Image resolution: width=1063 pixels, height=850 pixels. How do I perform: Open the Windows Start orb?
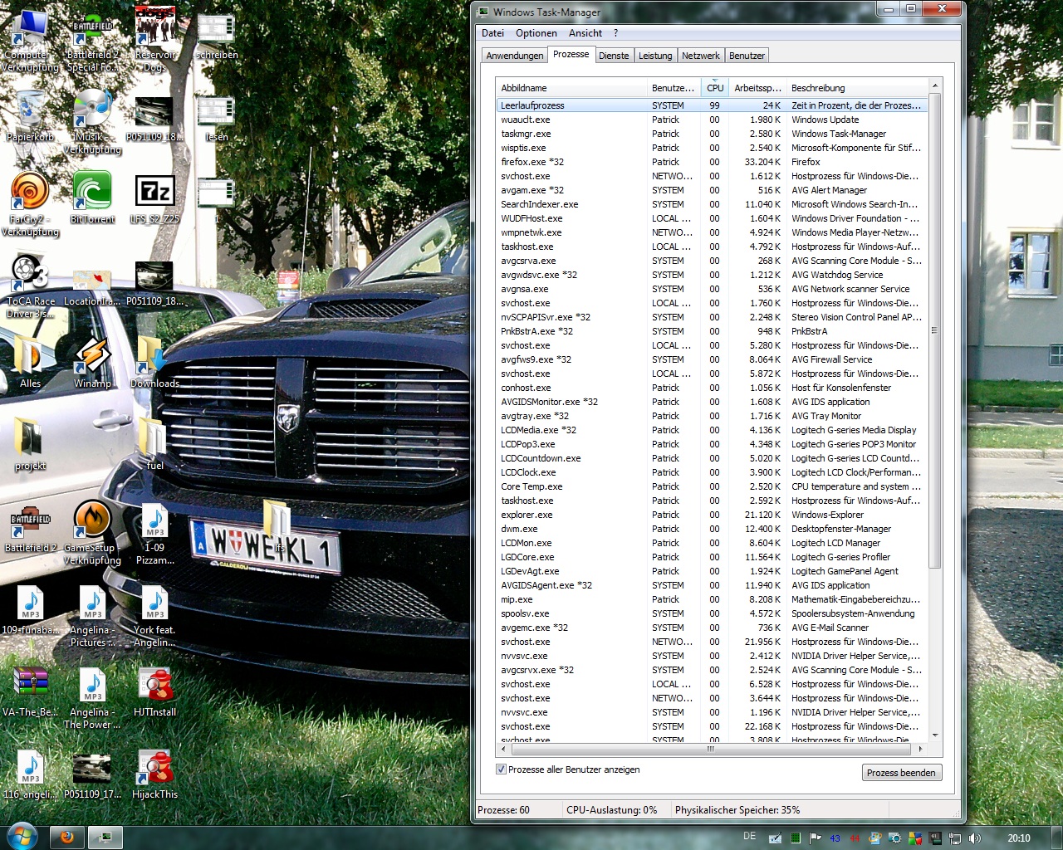click(x=22, y=836)
